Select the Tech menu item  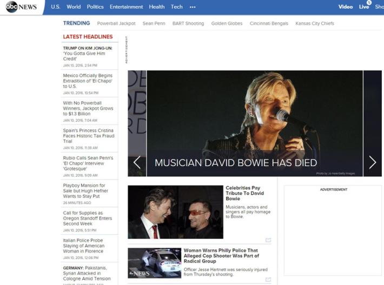pyautogui.click(x=176, y=7)
